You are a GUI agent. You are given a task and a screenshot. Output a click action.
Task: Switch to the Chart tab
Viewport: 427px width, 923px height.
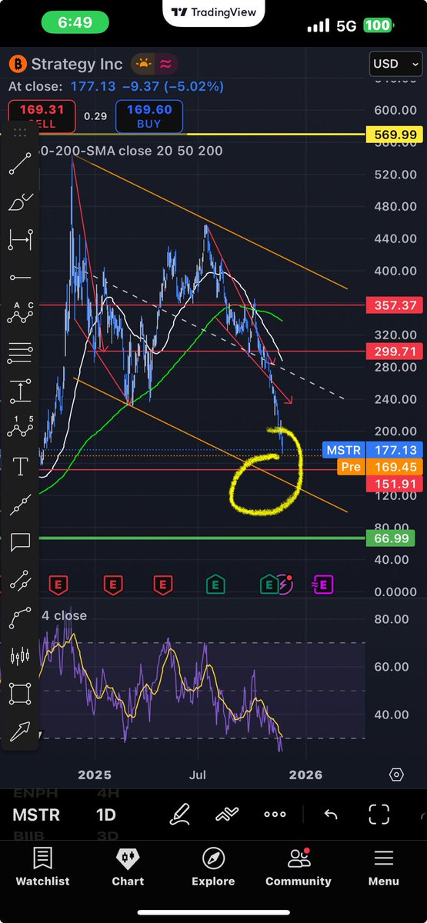(x=128, y=867)
